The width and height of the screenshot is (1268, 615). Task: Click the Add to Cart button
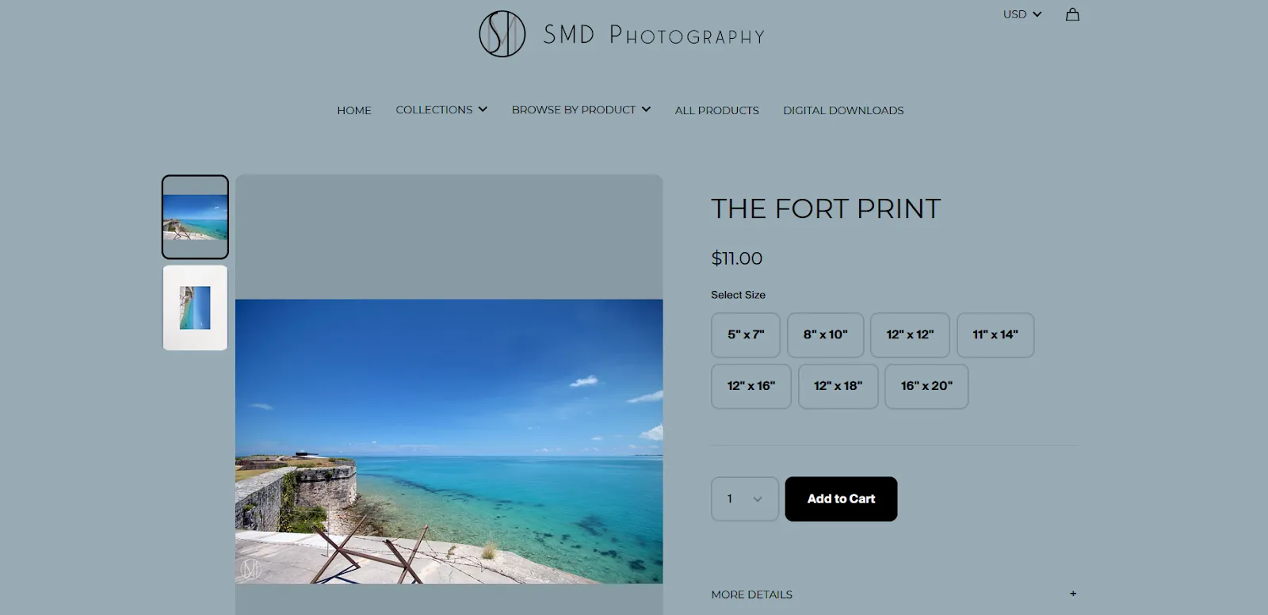tap(841, 498)
